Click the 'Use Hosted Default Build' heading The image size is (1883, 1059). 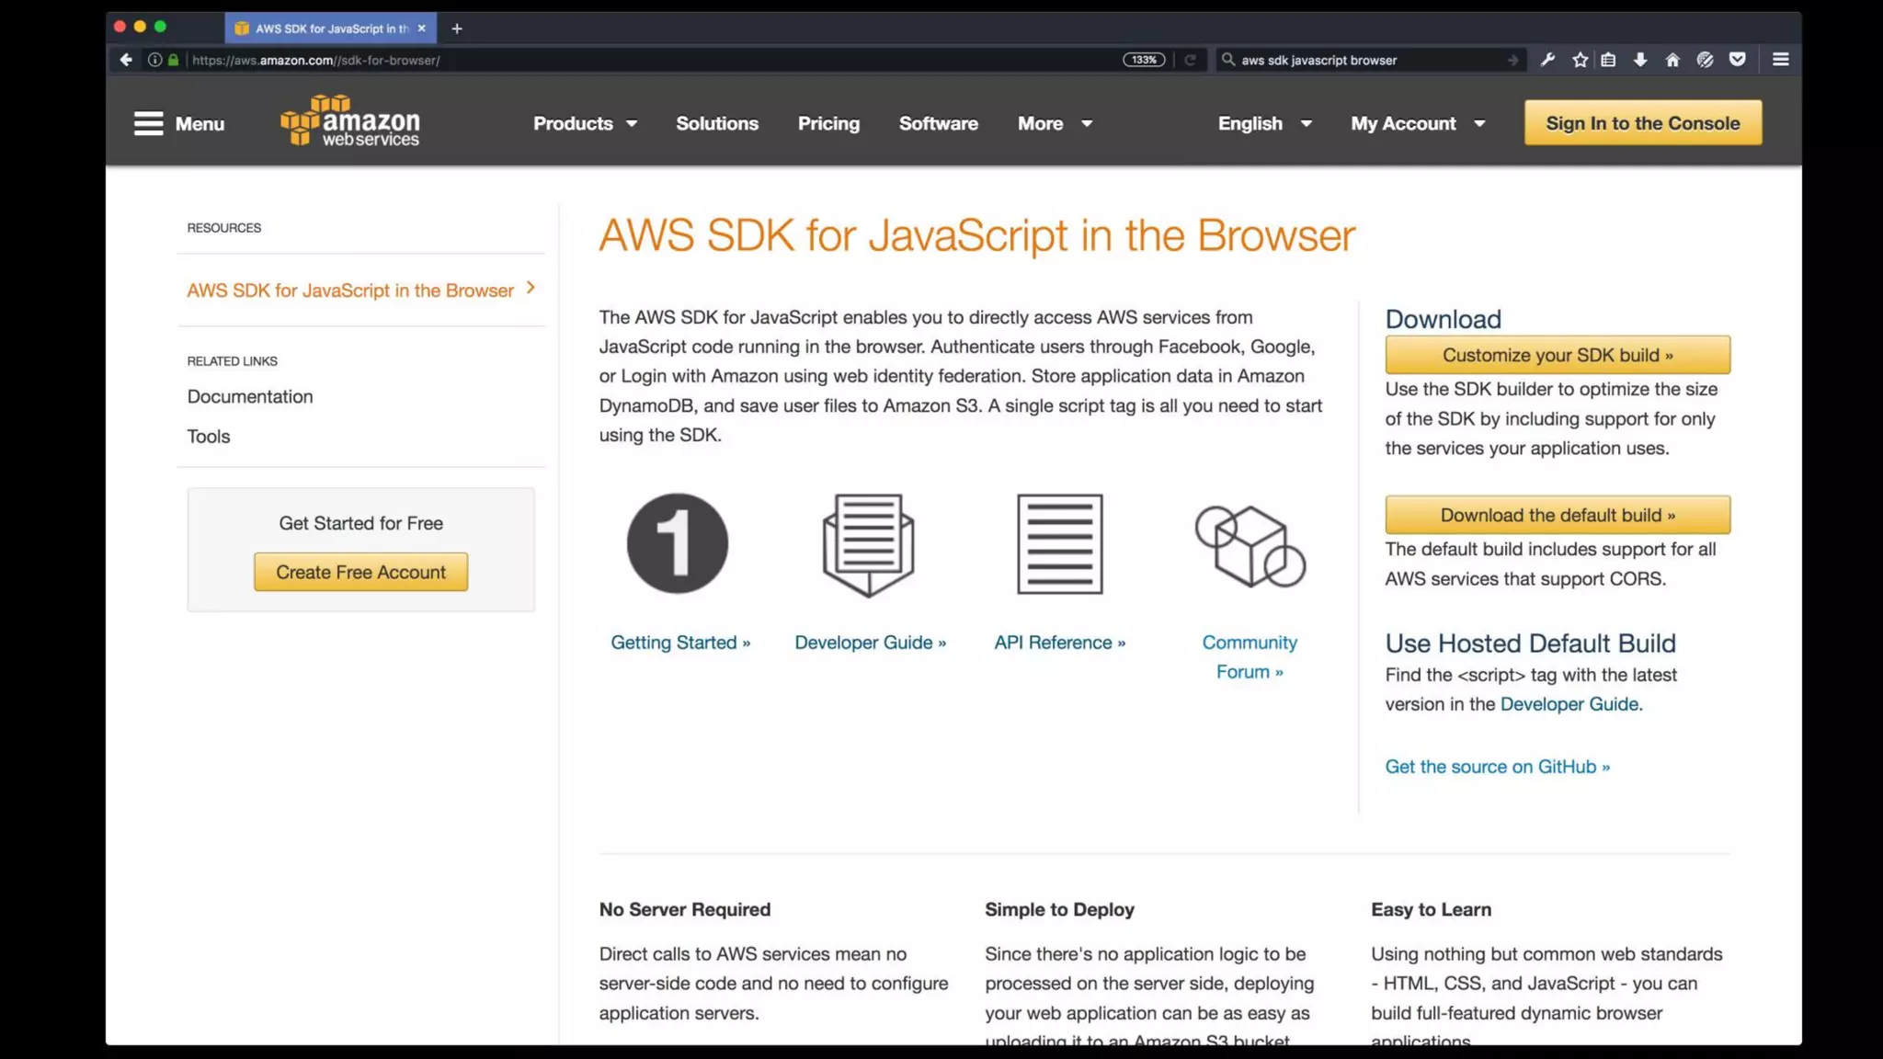[x=1530, y=643]
